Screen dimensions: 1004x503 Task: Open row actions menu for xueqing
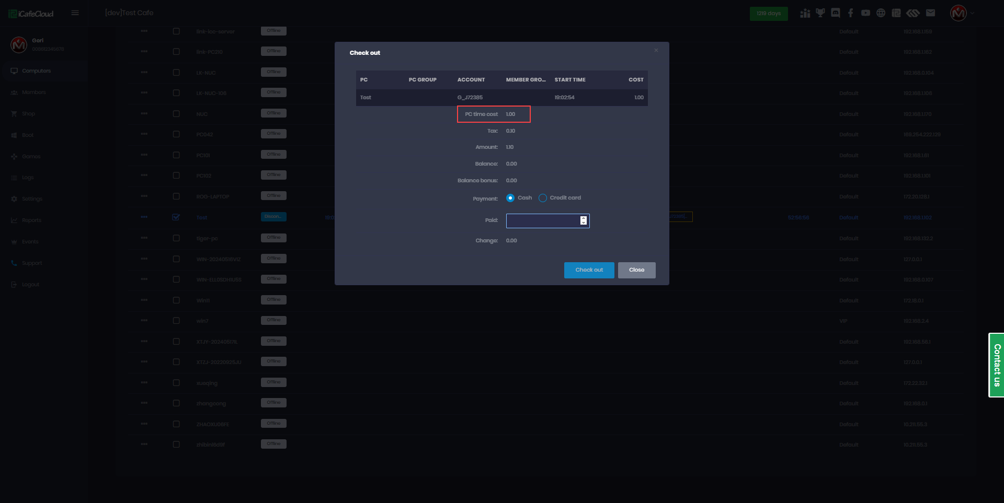(144, 382)
